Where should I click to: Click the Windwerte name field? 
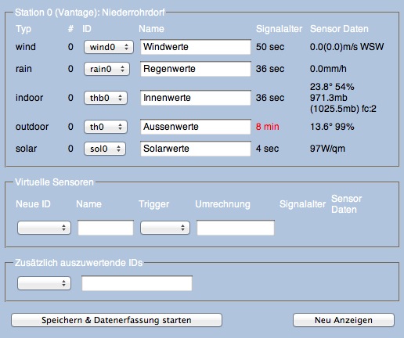pos(196,47)
